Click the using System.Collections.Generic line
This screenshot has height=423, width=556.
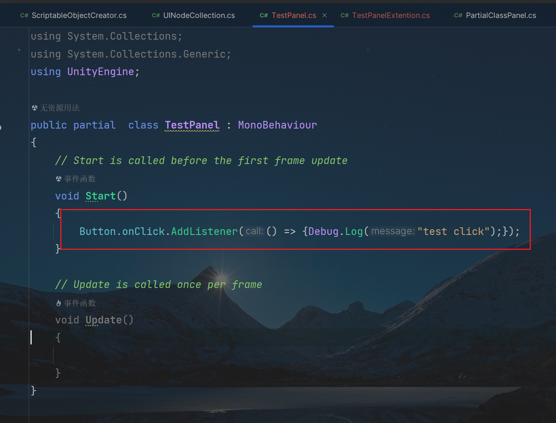pos(131,54)
